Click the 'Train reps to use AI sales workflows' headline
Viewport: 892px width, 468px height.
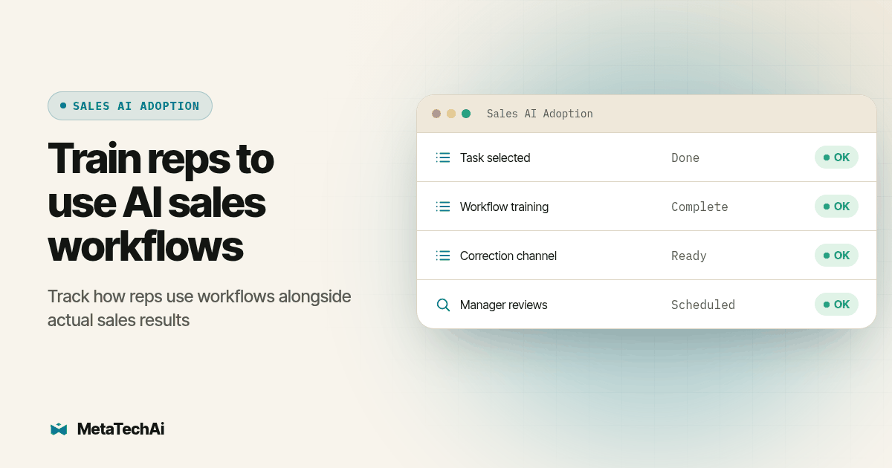pos(161,202)
